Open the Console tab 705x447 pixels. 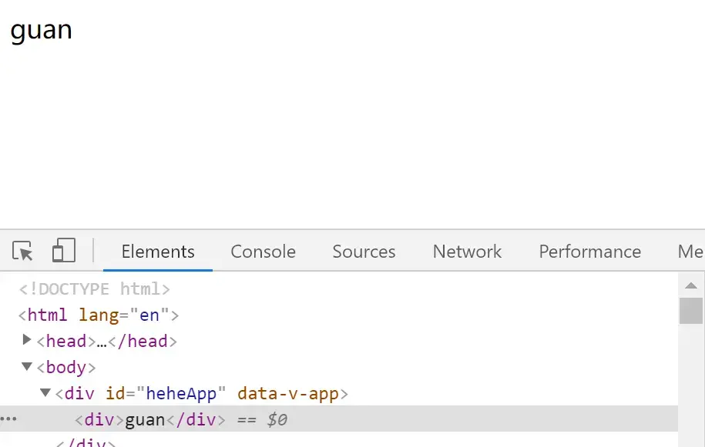coord(263,252)
